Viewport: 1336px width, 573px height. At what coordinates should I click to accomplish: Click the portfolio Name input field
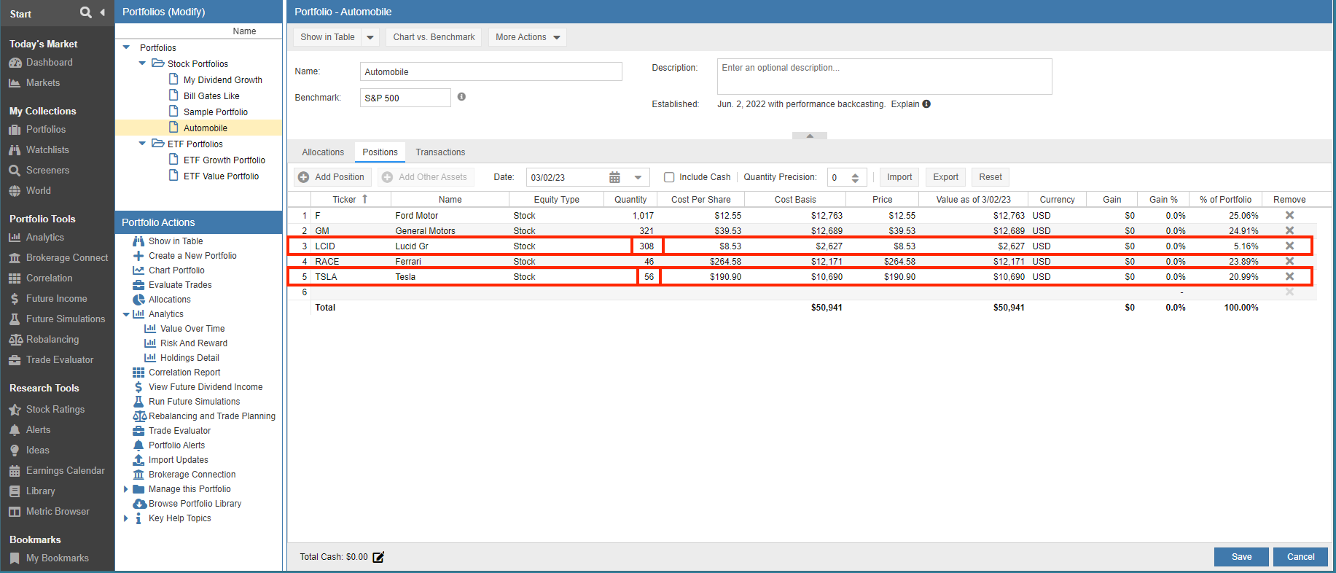(491, 71)
